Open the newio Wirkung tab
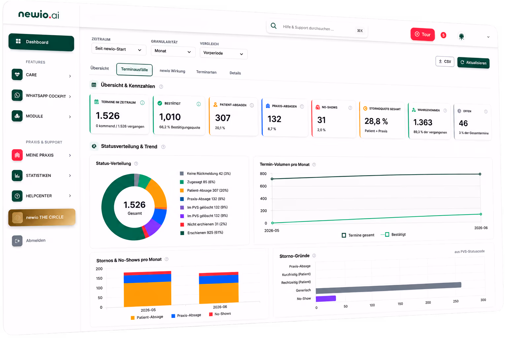507x338 pixels. (172, 71)
